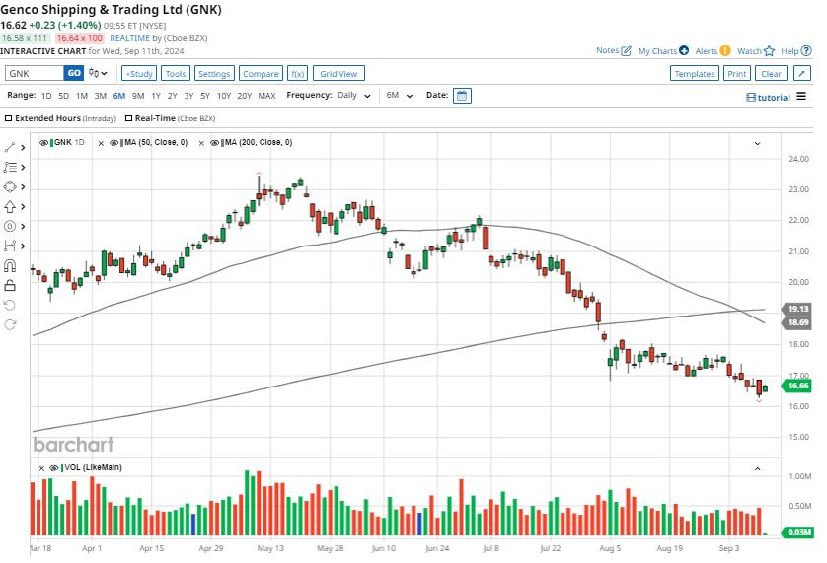The height and width of the screenshot is (563, 827).
Task: Expand the measure tool options arrow
Action: pyautogui.click(x=23, y=246)
